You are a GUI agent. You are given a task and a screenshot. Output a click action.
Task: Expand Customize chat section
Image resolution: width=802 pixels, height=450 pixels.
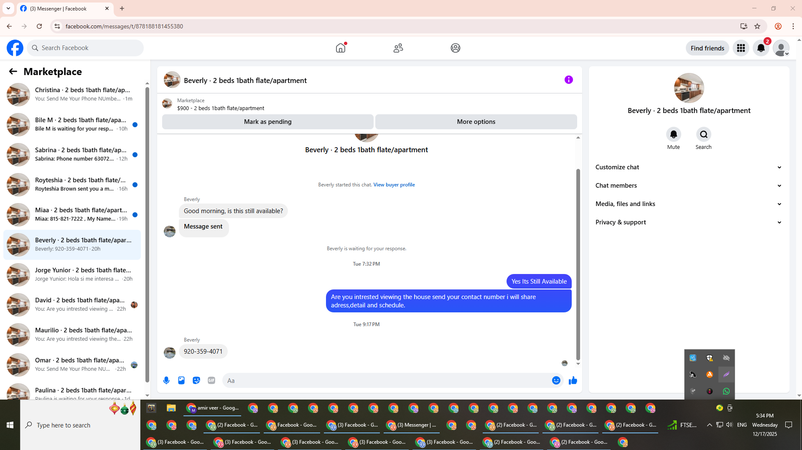689,167
